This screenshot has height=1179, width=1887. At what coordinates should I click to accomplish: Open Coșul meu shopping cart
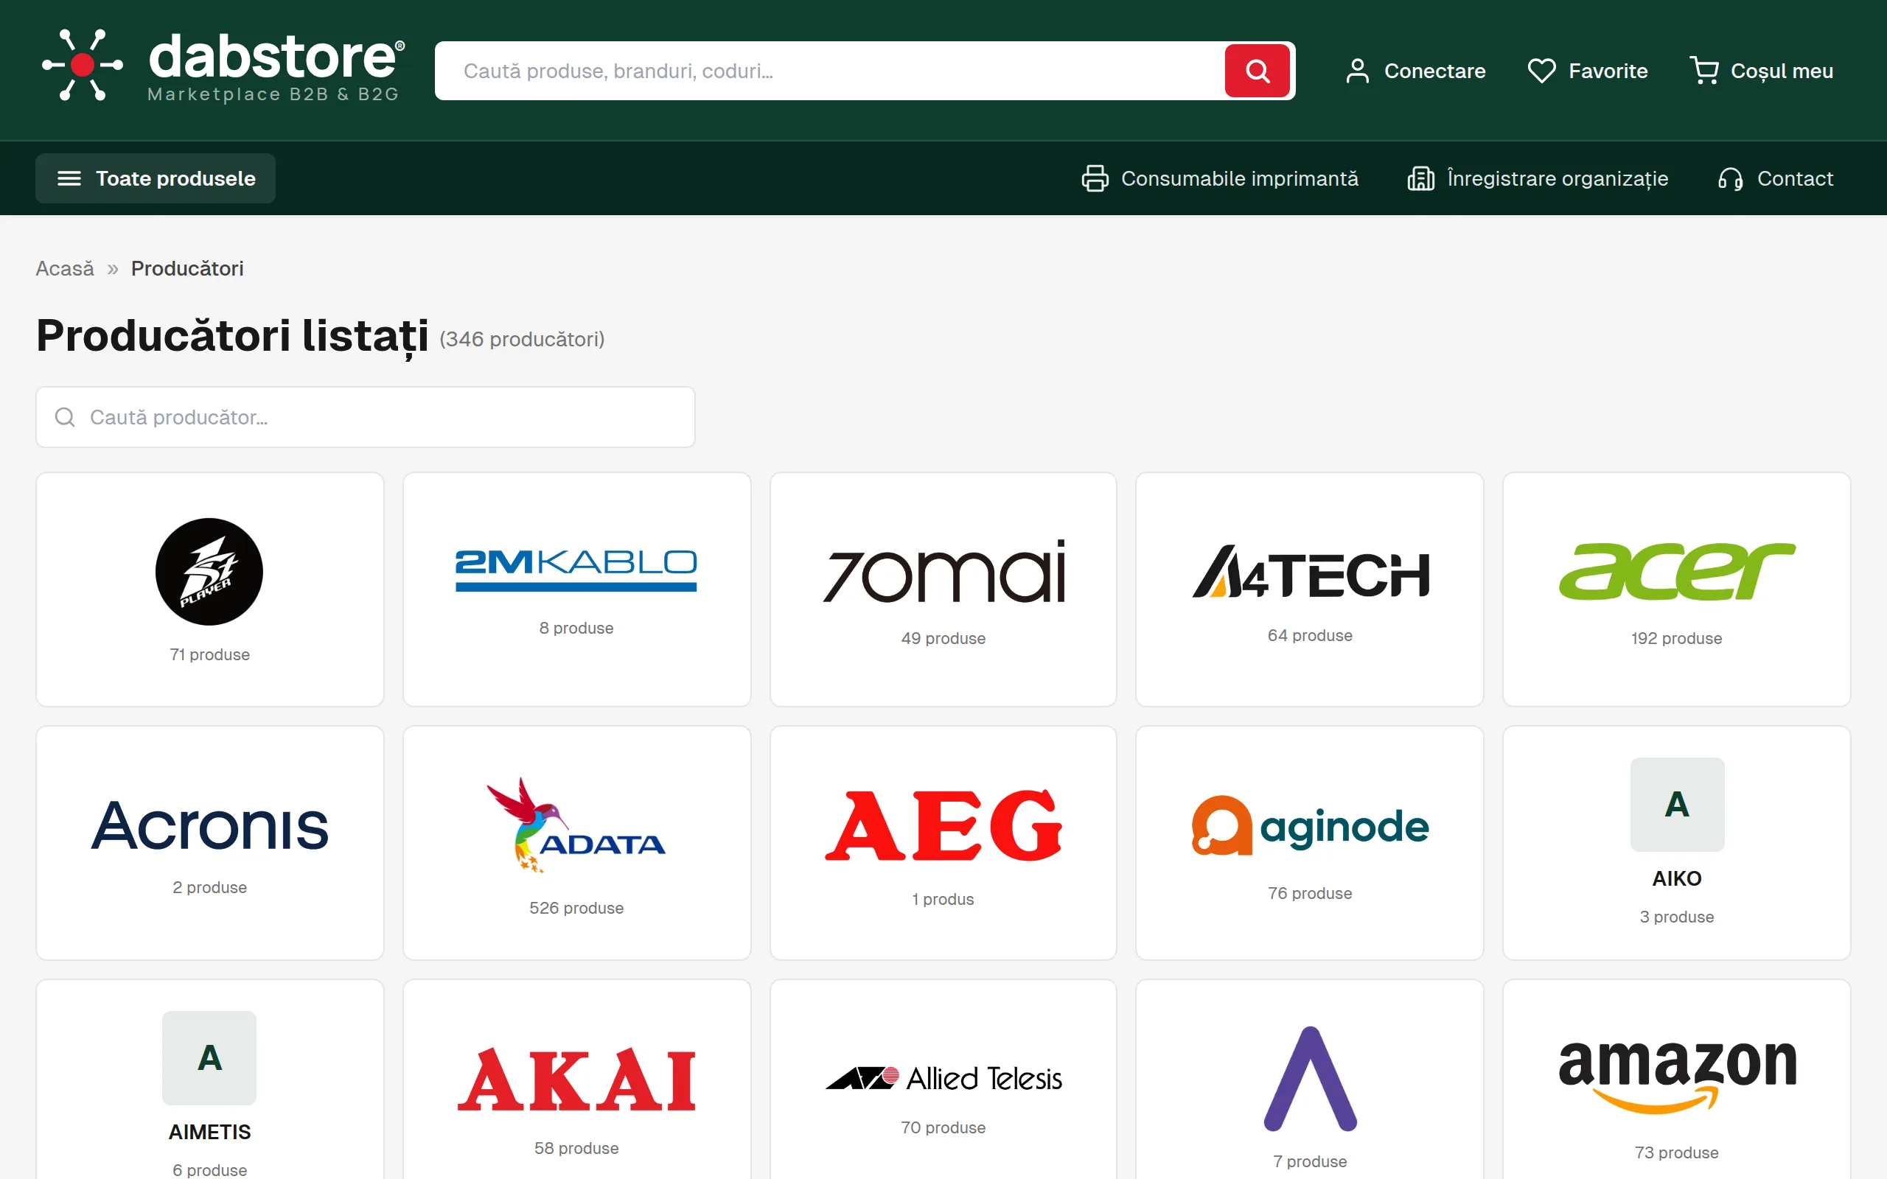tap(1761, 71)
